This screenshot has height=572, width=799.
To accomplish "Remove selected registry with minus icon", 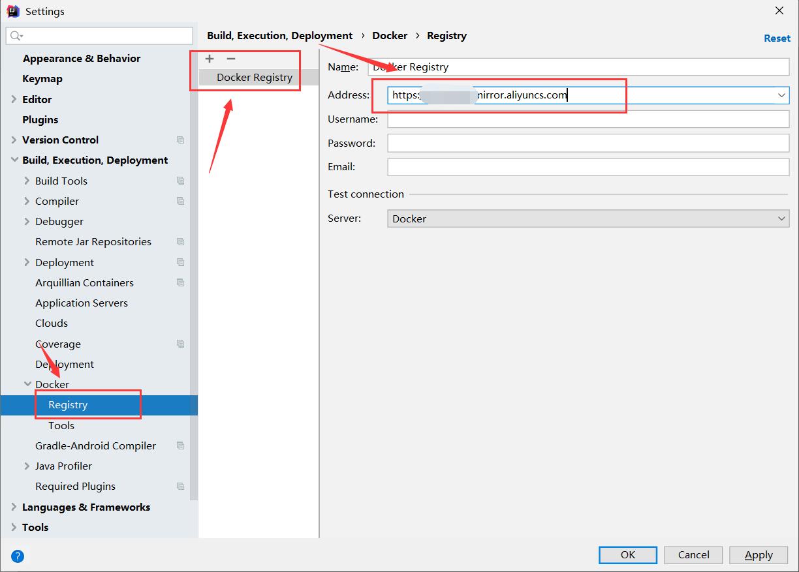I will click(x=230, y=59).
